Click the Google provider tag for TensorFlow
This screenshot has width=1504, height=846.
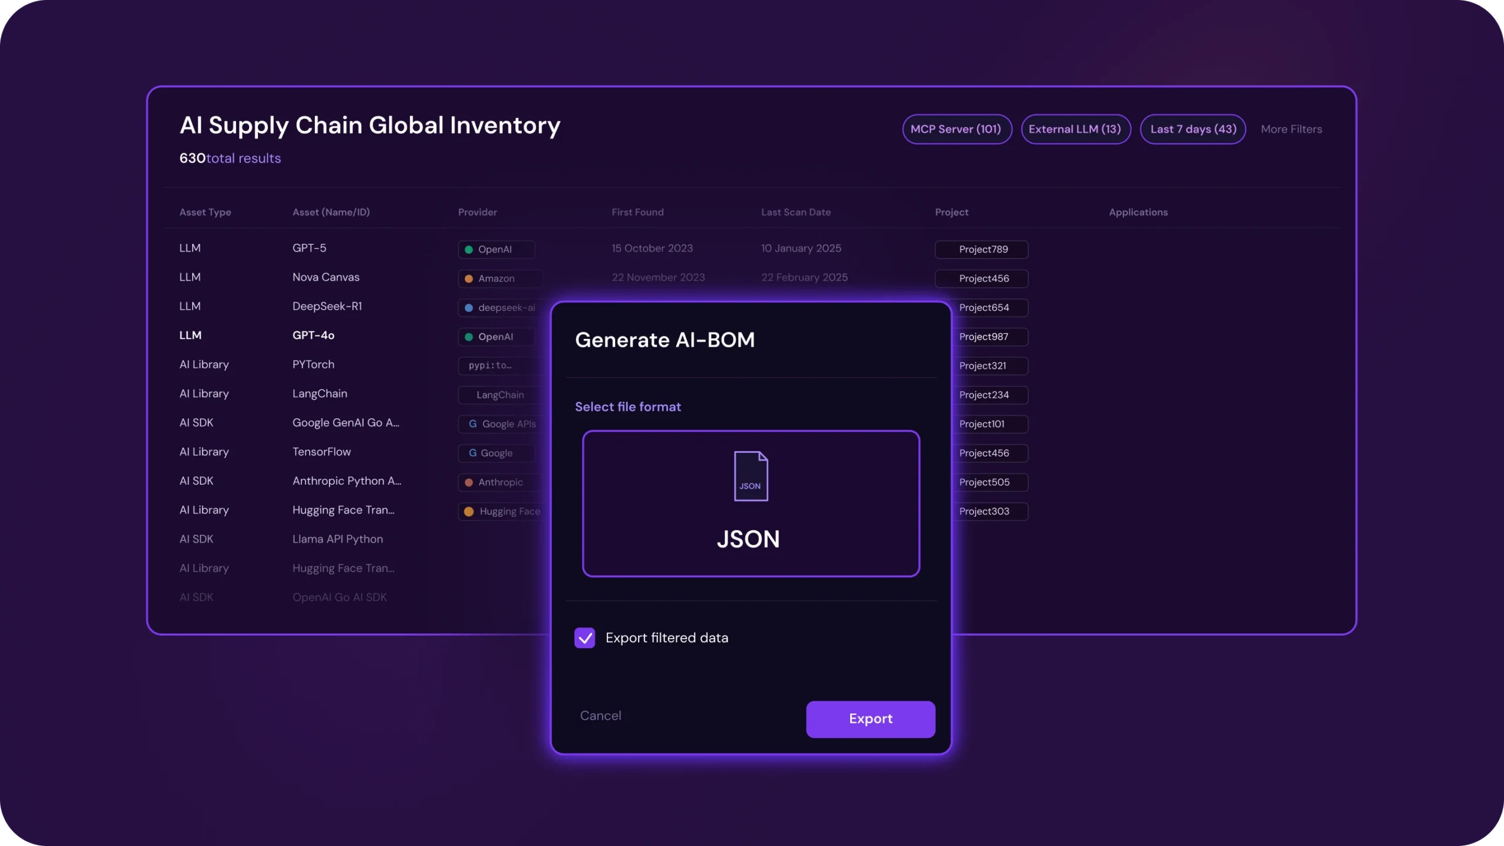tap(496, 453)
